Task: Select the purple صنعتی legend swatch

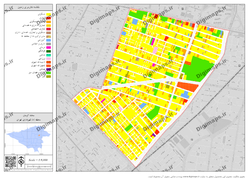Action: click(48, 69)
